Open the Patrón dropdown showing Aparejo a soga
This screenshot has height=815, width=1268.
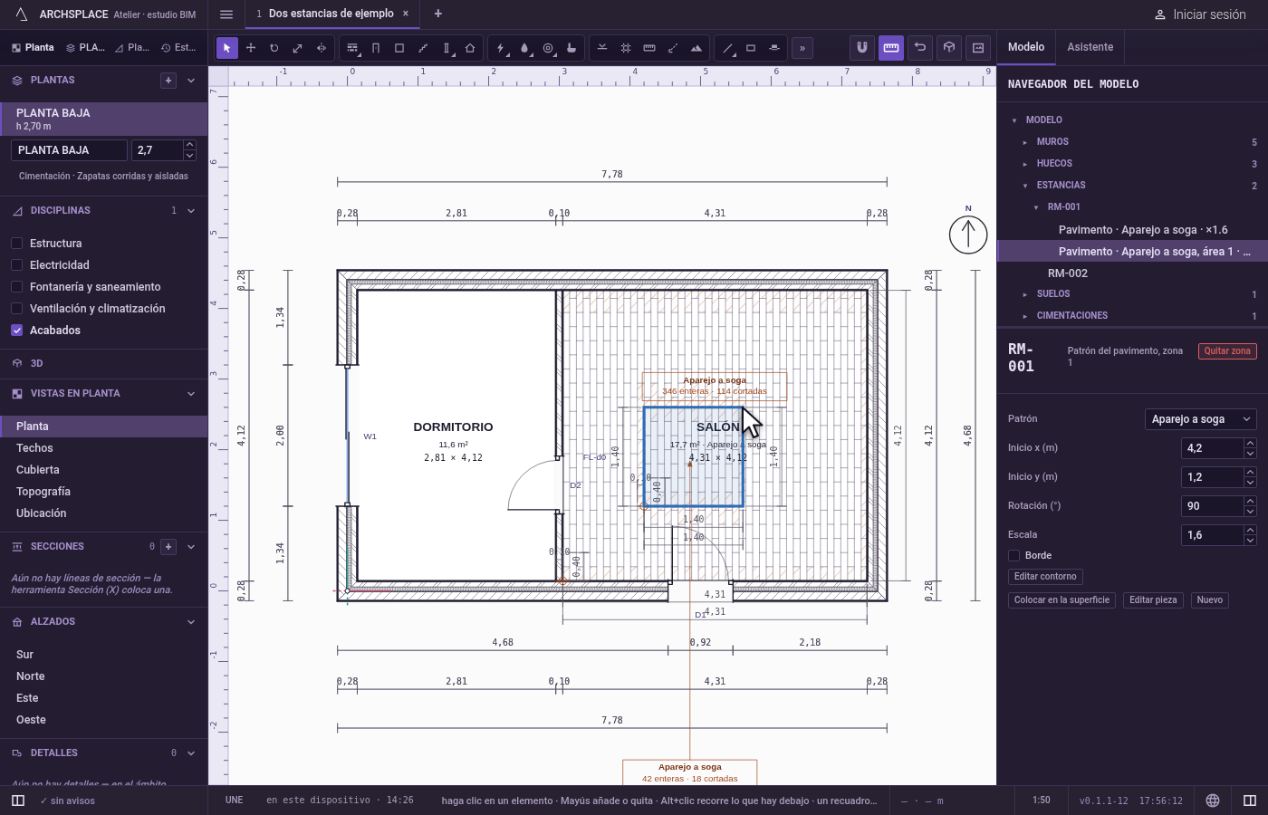pos(1201,419)
